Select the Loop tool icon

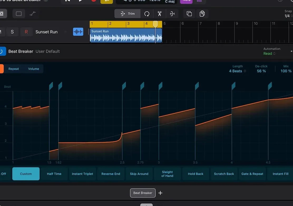point(147,14)
